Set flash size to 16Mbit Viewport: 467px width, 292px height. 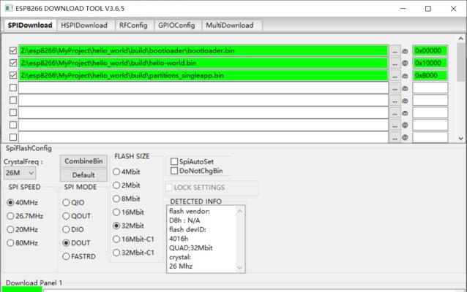[x=116, y=212]
